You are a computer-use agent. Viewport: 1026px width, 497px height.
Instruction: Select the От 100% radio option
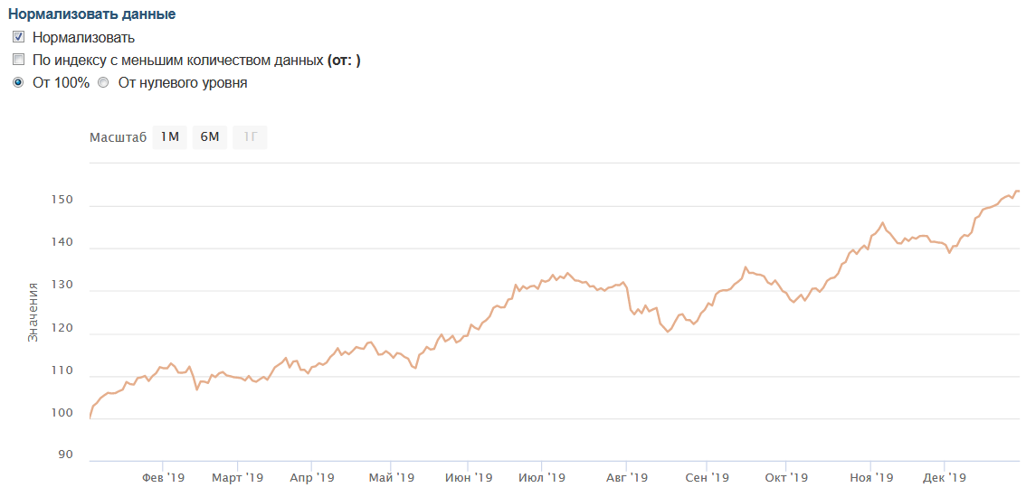click(x=18, y=83)
